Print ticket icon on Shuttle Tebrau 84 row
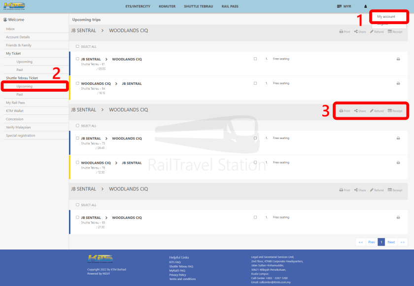The image size is (414, 286). point(398,83)
